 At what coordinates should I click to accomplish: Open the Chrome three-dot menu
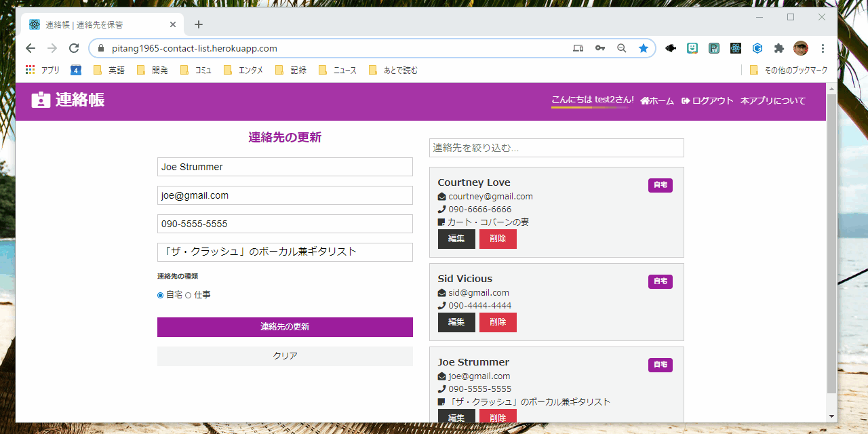[x=823, y=48]
